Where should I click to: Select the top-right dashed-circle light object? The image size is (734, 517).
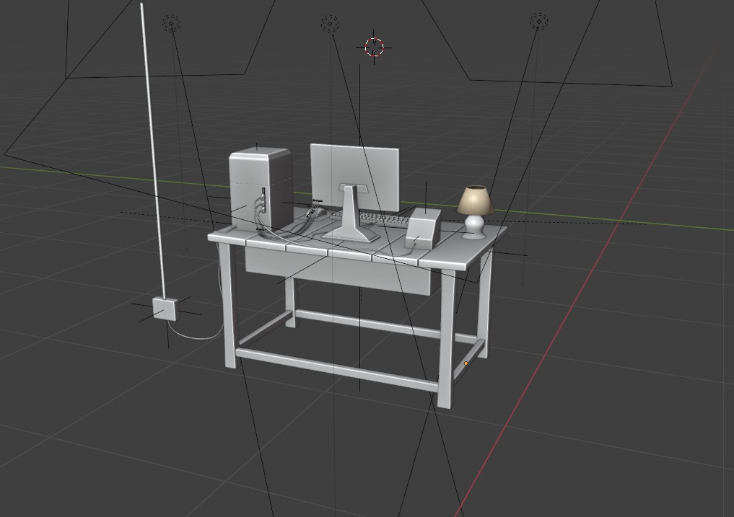click(x=539, y=21)
